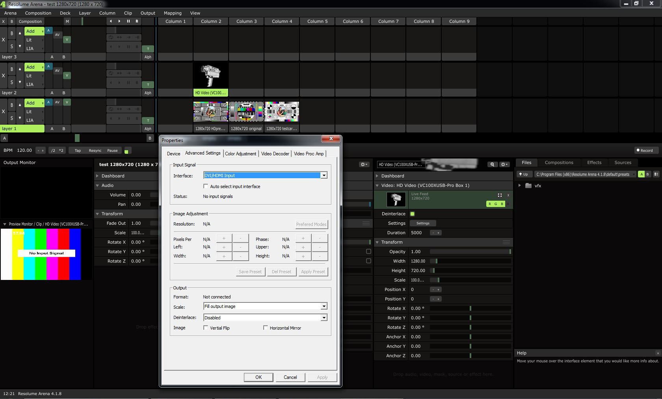Viewport: 662px width, 399px height.
Task: Select the 1280x720 original clip thumbnail
Action: click(246, 112)
